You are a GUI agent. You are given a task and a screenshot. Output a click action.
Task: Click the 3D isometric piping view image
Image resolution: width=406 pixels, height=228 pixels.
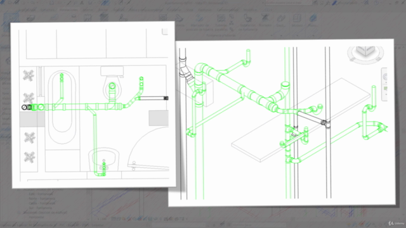pos(282,123)
